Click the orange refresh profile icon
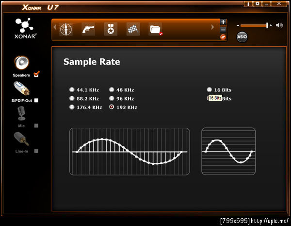 click(x=223, y=37)
